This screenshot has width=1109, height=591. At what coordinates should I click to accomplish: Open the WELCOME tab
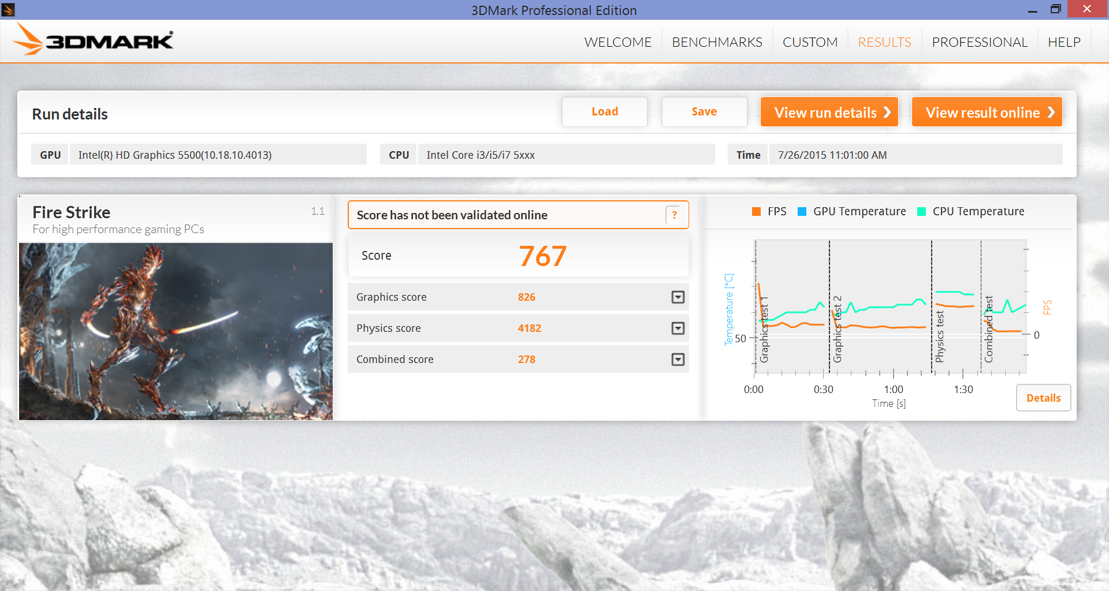pyautogui.click(x=617, y=42)
